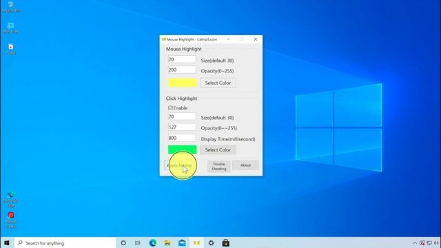This screenshot has height=248, width=441.
Task: Open the Trouble Shooting button
Action: click(x=219, y=166)
